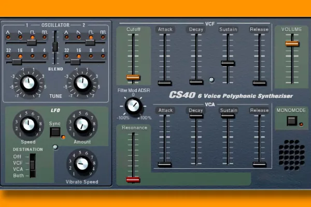The image size is (311, 207).
Task: Toggle the LFO Sync button
Action: tap(55, 132)
